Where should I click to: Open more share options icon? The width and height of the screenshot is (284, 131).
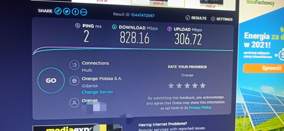pos(83,12)
